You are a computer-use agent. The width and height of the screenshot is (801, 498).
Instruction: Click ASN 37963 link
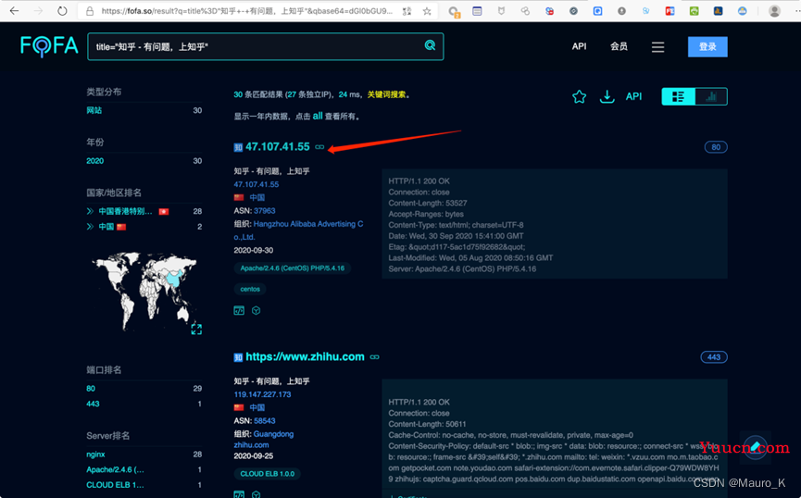(265, 210)
